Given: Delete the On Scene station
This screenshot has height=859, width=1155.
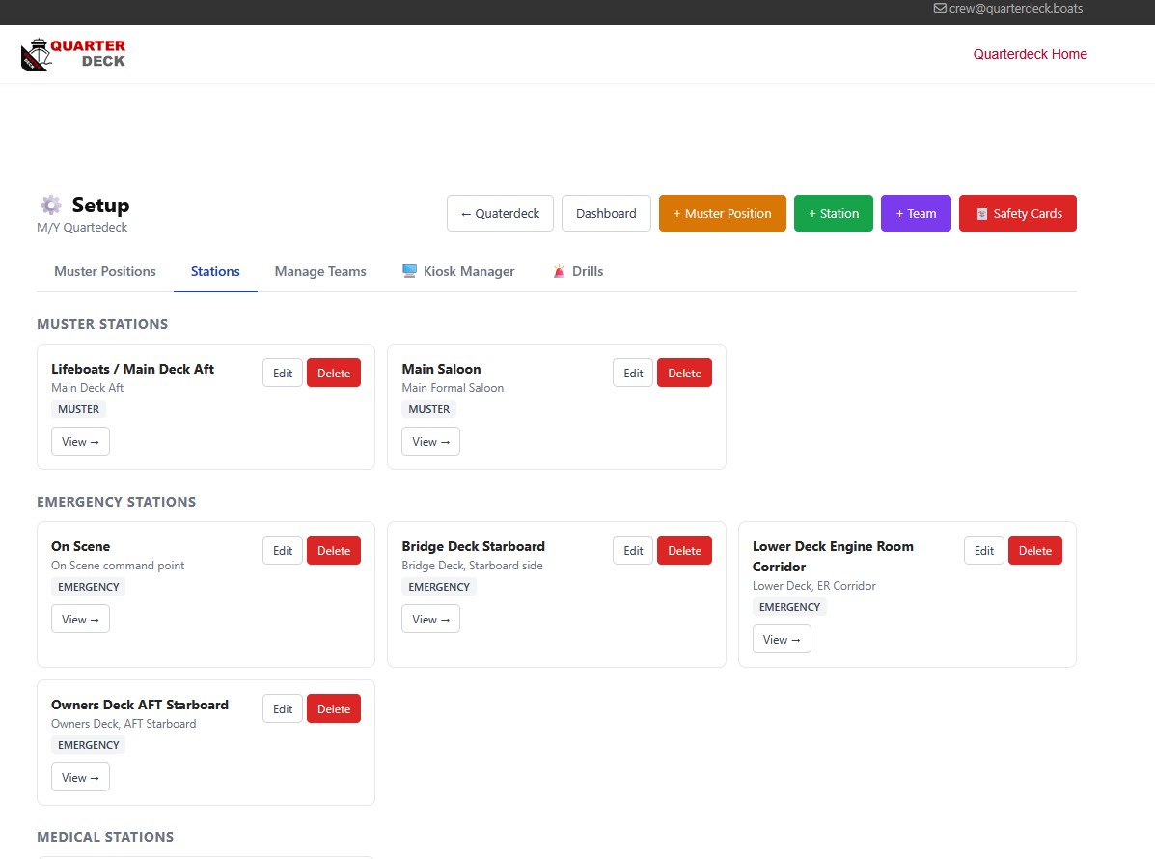Looking at the screenshot, I should 334,550.
